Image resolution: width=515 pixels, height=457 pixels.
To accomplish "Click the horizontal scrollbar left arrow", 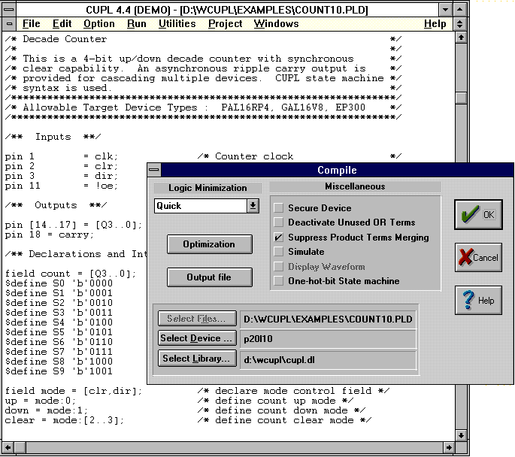I will [x=8, y=447].
